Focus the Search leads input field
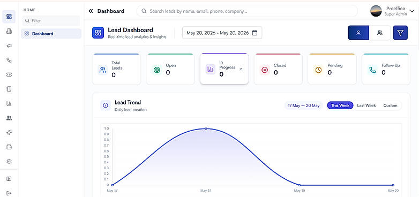The image size is (419, 197). tap(247, 11)
